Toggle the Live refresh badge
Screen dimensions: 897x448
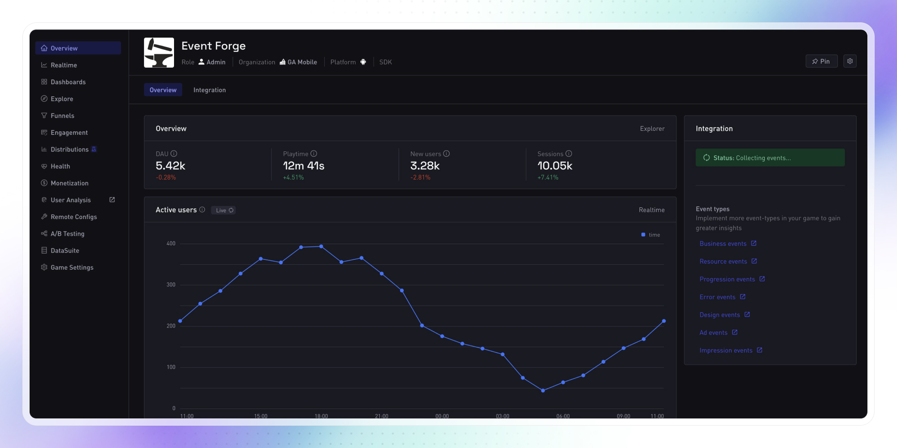(x=224, y=210)
